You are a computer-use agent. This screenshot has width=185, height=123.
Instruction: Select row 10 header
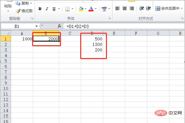(6, 88)
